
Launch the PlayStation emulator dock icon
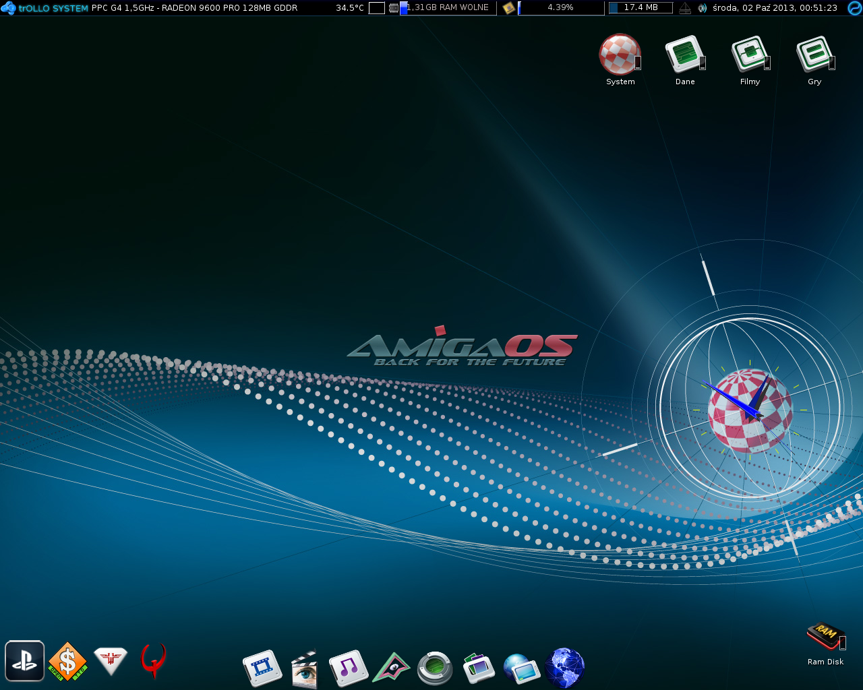[x=25, y=660]
